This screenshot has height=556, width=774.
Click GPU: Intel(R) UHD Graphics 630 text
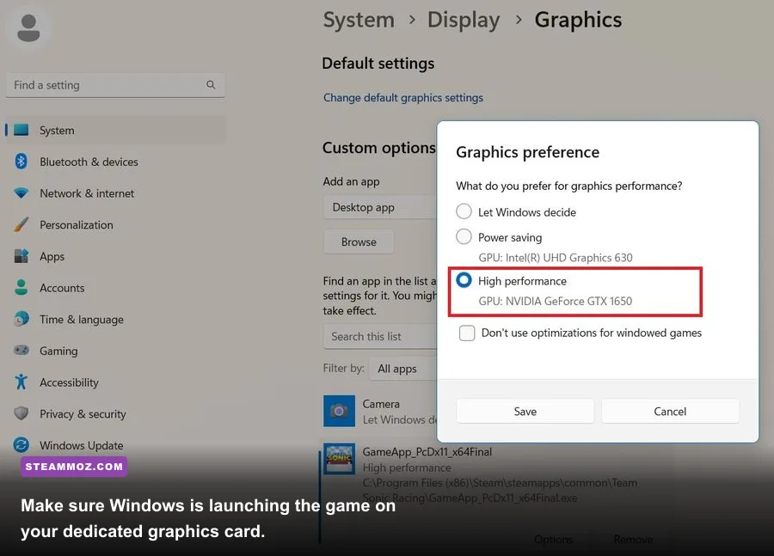point(556,258)
